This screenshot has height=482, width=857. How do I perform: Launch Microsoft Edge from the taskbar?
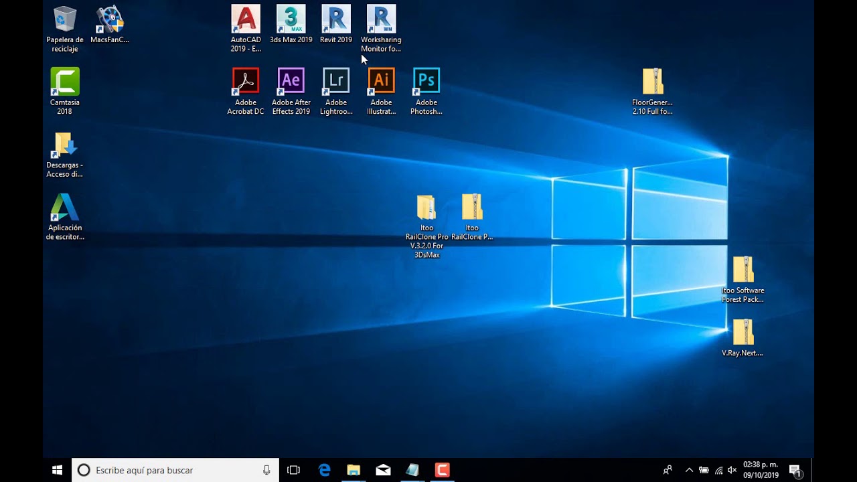[324, 470]
